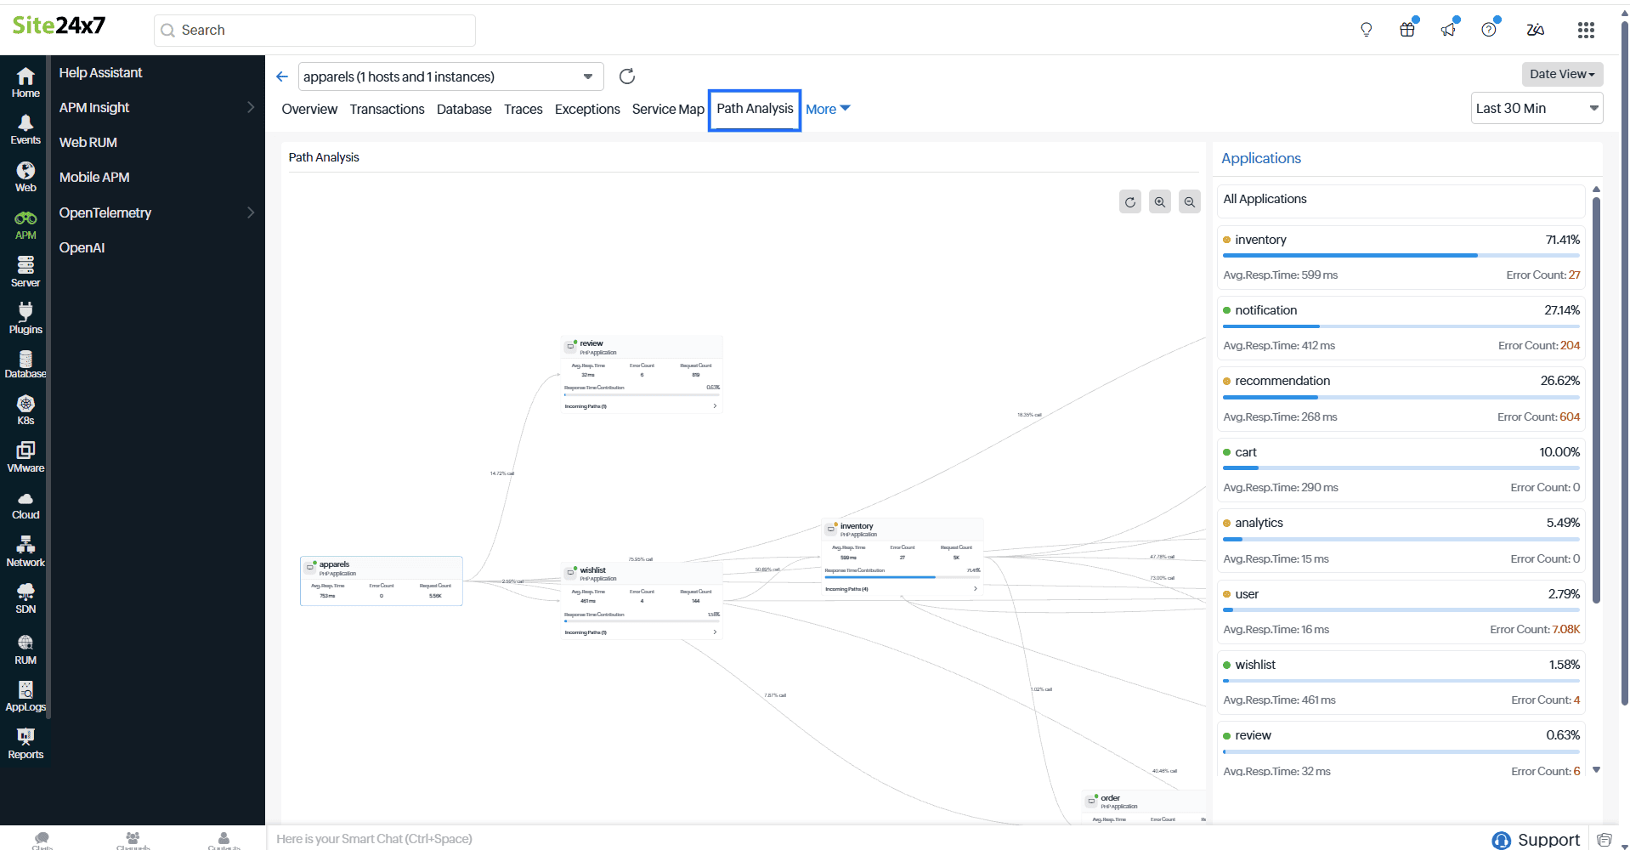
Task: Open the apps grid in the top right
Action: 1586,29
